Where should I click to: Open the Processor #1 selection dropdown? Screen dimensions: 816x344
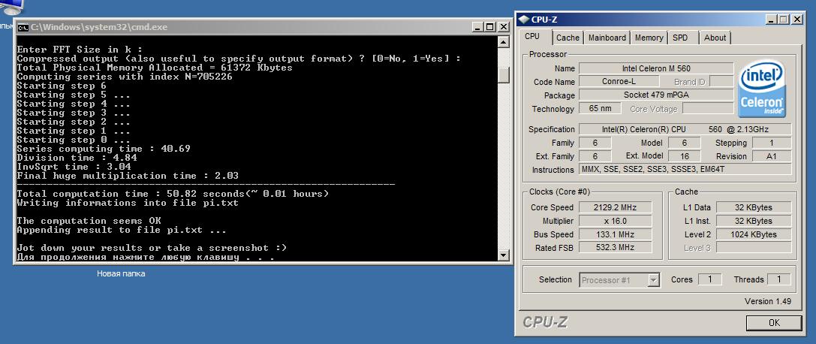pos(619,280)
